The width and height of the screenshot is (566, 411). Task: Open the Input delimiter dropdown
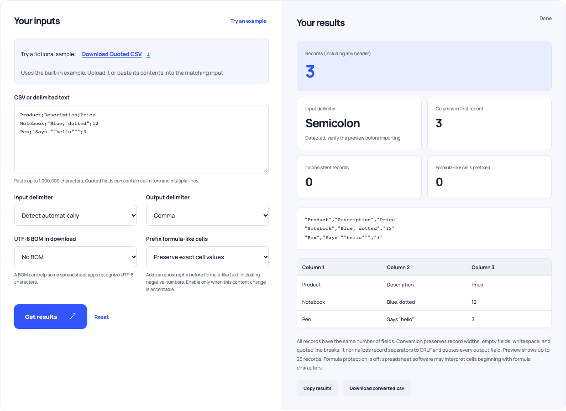(76, 215)
